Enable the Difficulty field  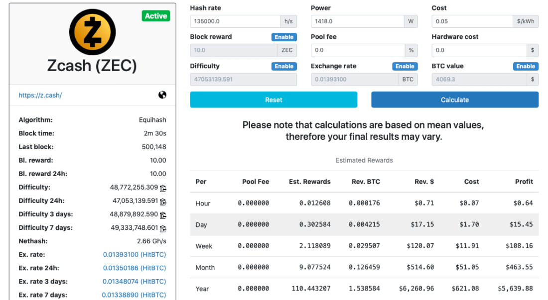pyautogui.click(x=284, y=66)
